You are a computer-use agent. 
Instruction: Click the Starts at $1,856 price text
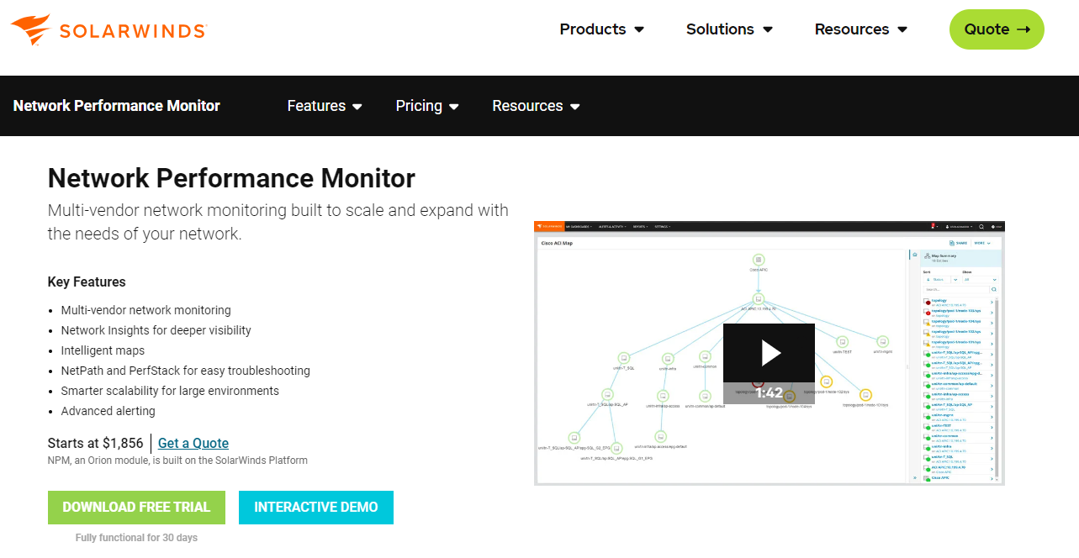click(96, 443)
